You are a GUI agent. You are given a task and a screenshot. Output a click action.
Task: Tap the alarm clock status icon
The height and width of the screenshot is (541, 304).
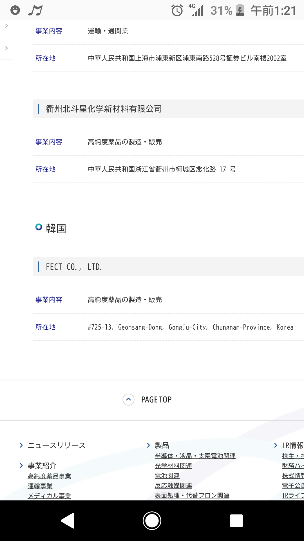[x=177, y=11]
